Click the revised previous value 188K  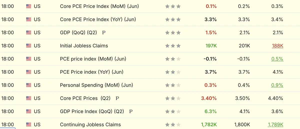point(277,46)
